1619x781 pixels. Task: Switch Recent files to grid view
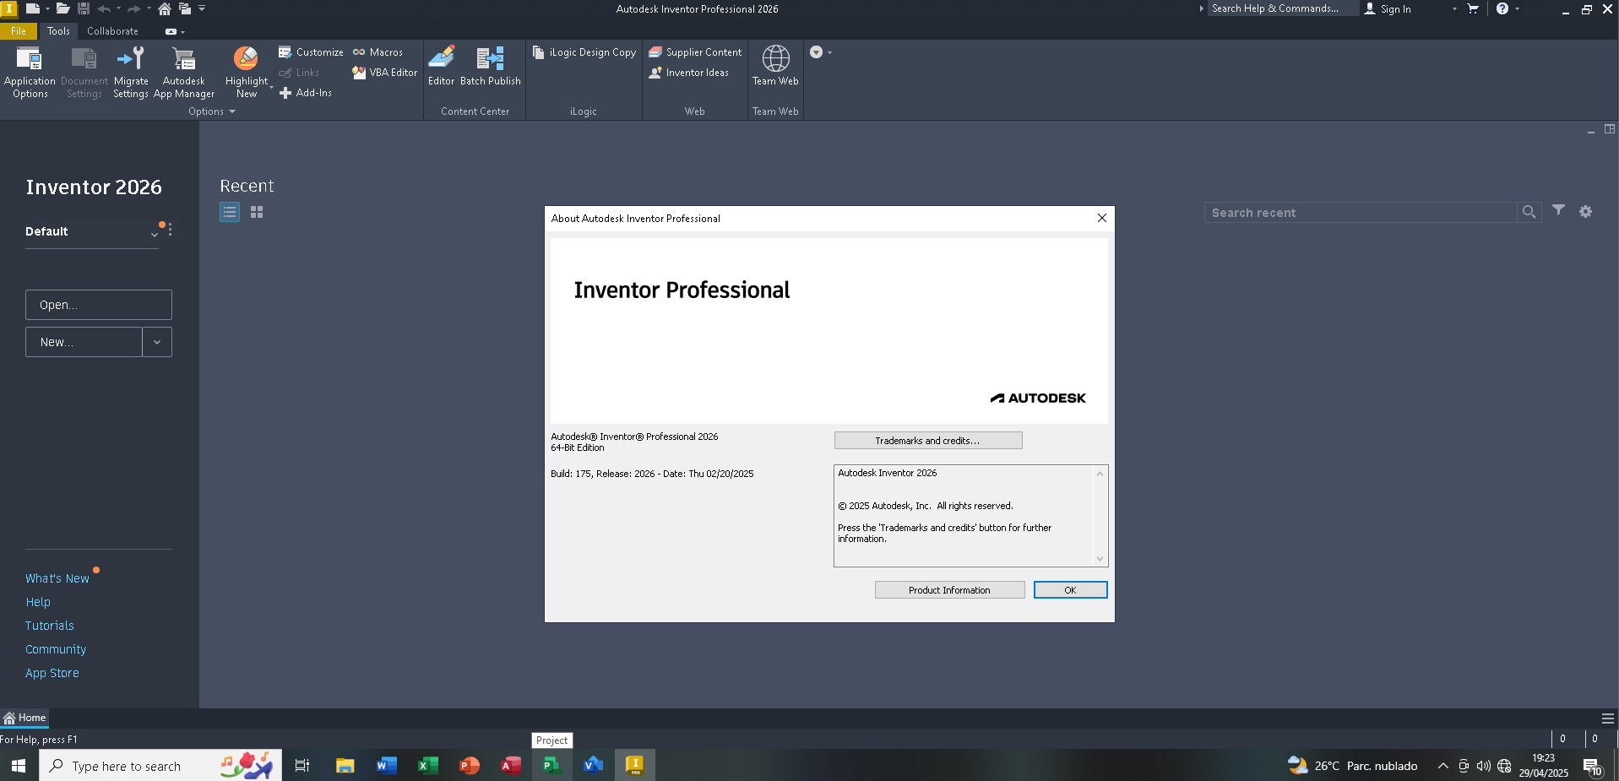point(257,212)
